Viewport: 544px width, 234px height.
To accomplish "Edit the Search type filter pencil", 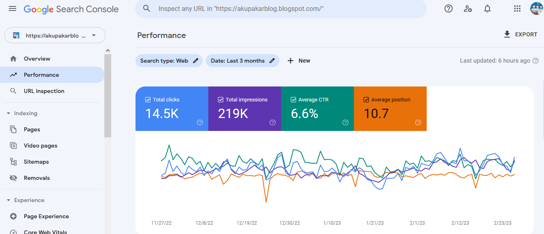I will point(196,61).
